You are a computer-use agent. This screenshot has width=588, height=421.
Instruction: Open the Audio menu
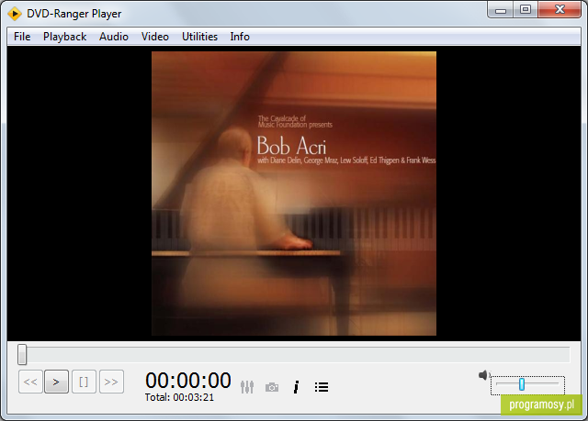pos(114,37)
